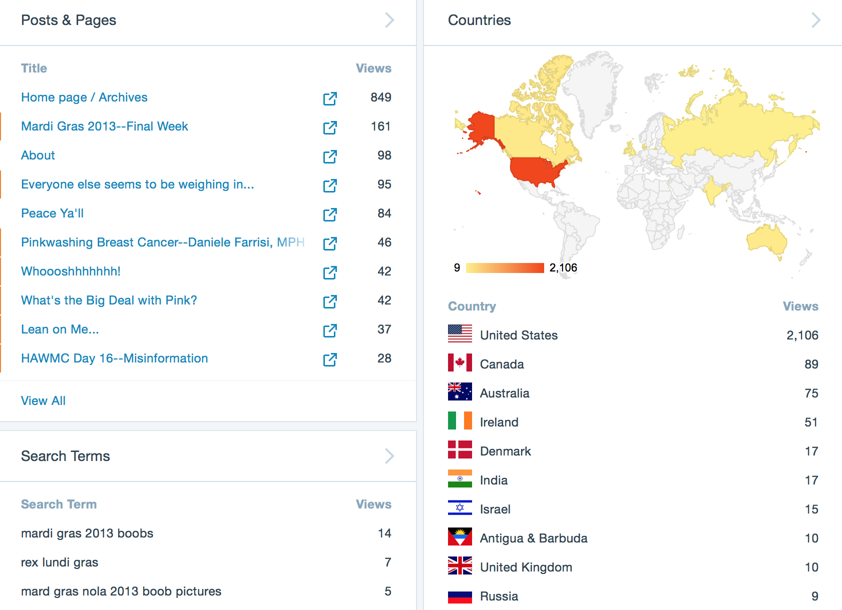Click Australia on the world map
Screen dimensions: 842x610
tap(766, 240)
